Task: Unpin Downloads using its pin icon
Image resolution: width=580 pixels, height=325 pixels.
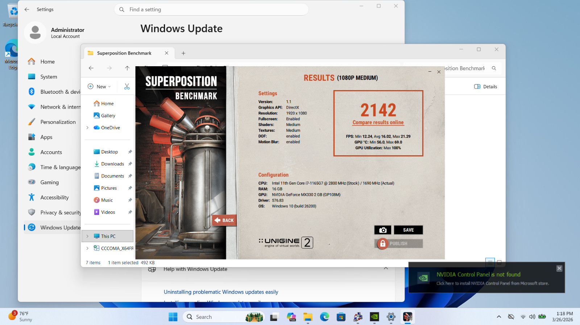Action: (x=130, y=164)
